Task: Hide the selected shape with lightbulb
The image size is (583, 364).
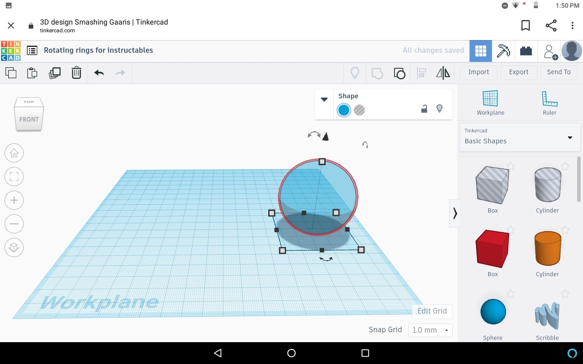Action: point(440,109)
